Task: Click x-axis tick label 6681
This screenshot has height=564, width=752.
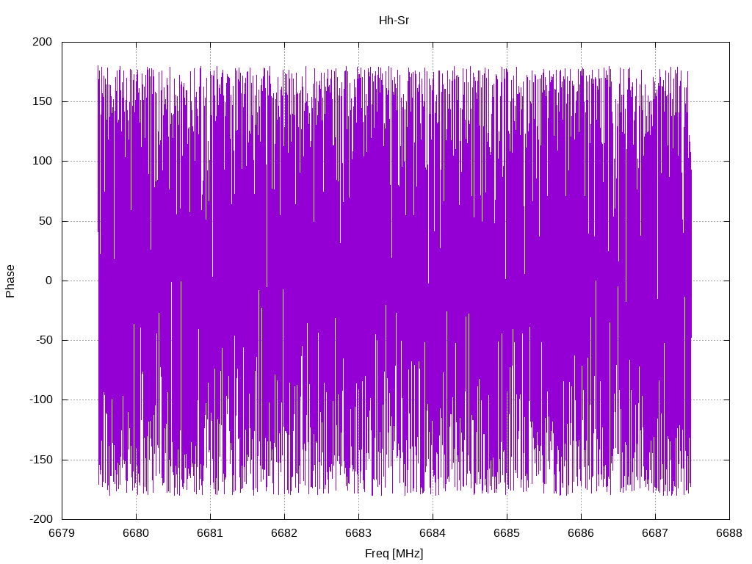Action: (210, 533)
